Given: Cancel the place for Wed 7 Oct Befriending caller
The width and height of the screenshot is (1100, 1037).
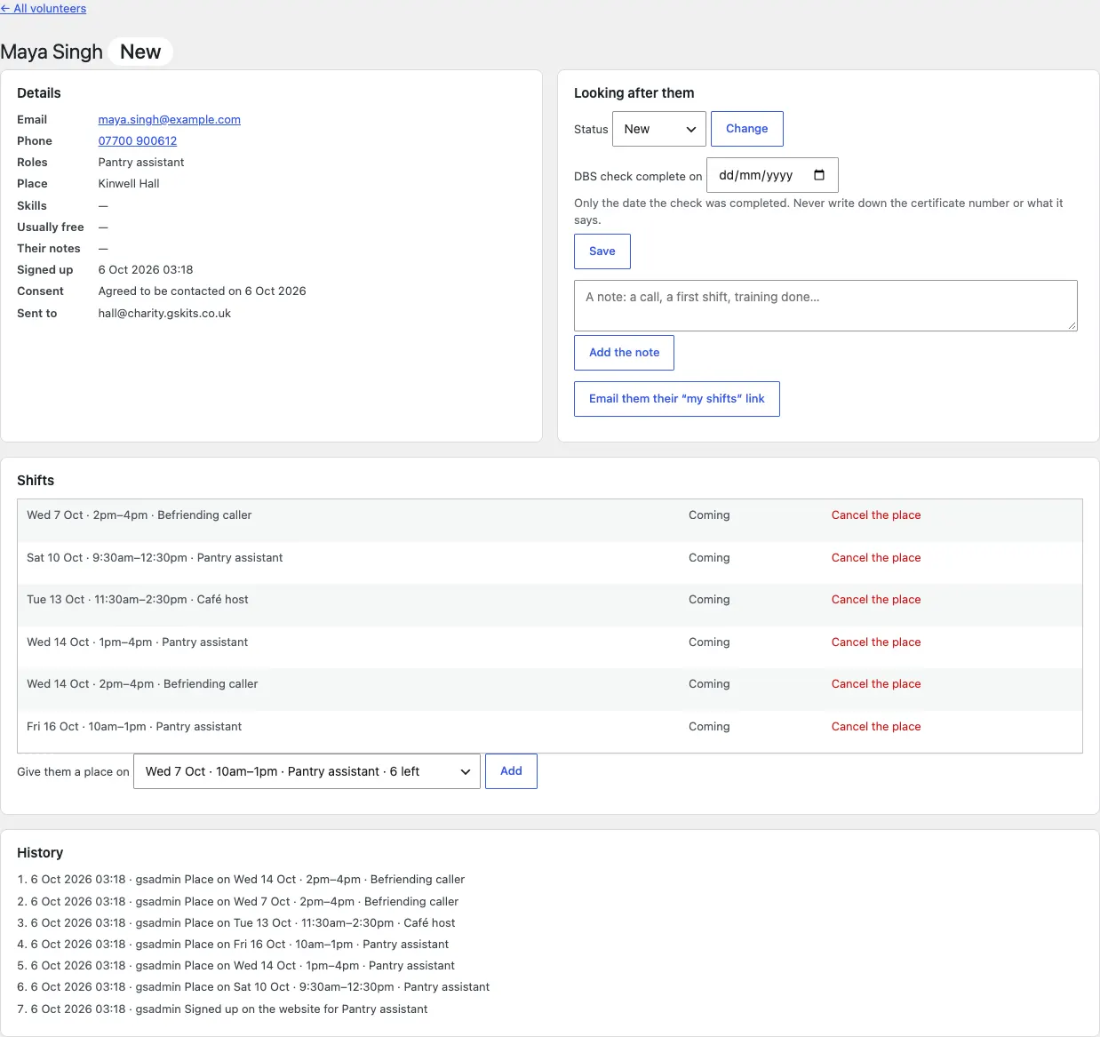Looking at the screenshot, I should [x=875, y=515].
